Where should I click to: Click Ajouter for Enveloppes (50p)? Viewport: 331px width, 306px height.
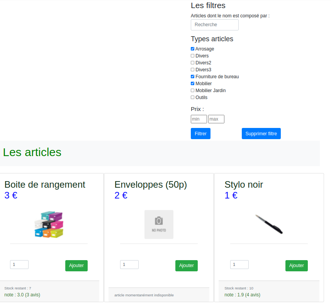click(187, 266)
